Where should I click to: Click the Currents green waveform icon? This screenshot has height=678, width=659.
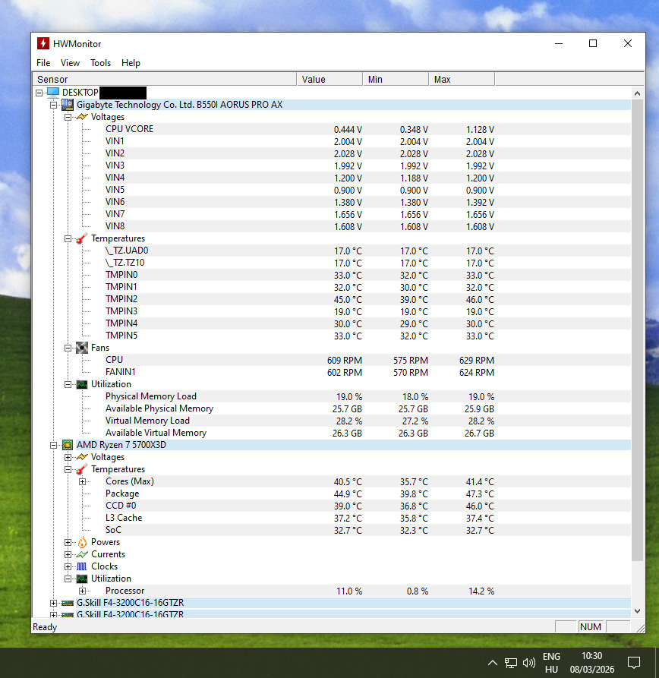click(82, 554)
